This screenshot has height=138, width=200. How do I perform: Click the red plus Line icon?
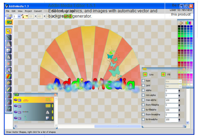[x=145, y=74]
